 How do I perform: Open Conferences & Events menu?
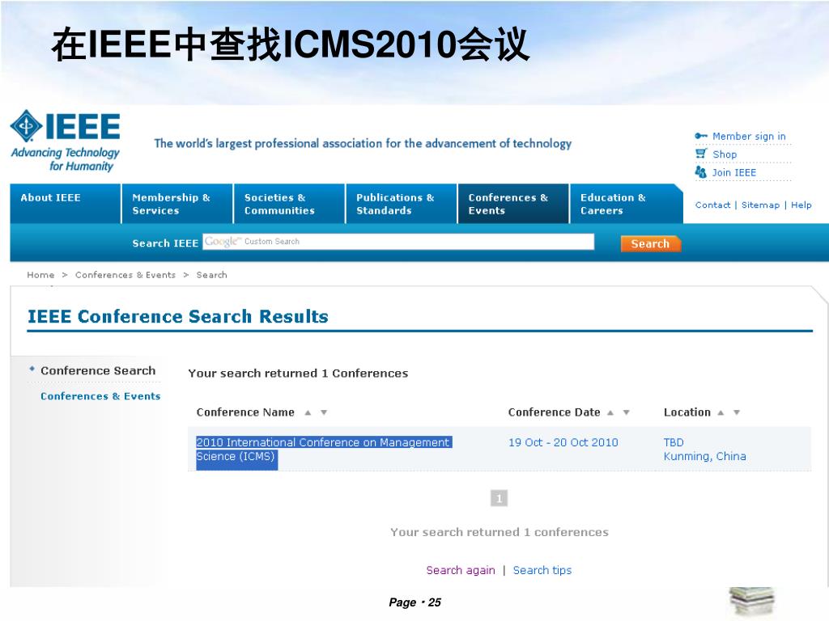point(513,203)
